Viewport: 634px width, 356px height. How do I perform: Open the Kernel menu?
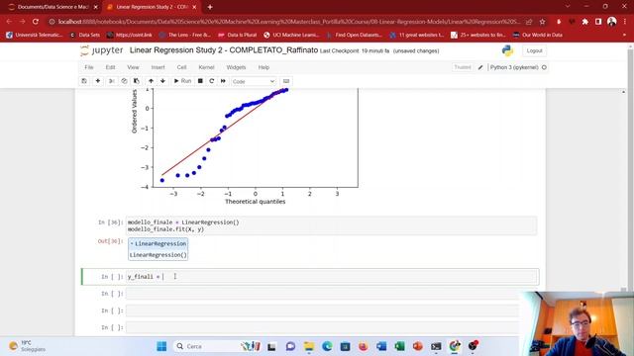tap(206, 67)
